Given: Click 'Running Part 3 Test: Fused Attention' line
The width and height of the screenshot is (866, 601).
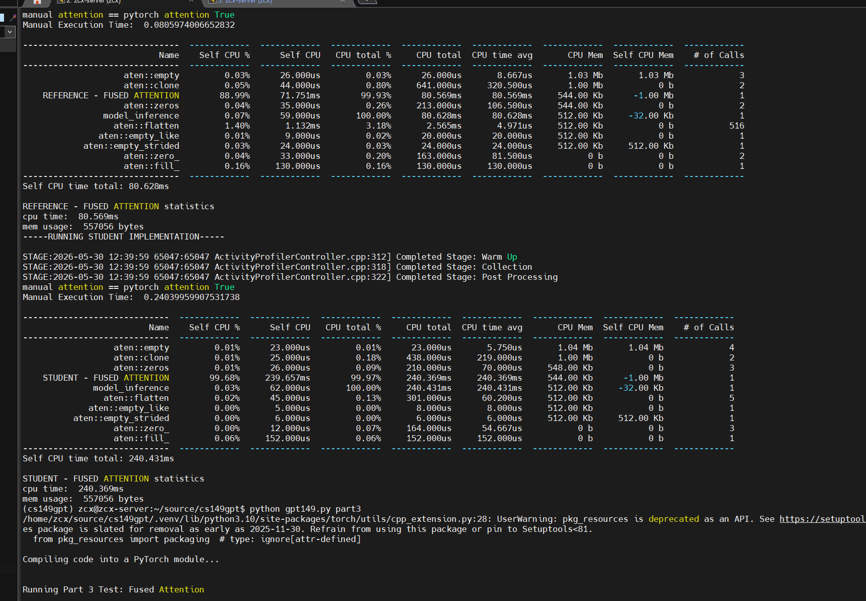Looking at the screenshot, I should coord(114,589).
